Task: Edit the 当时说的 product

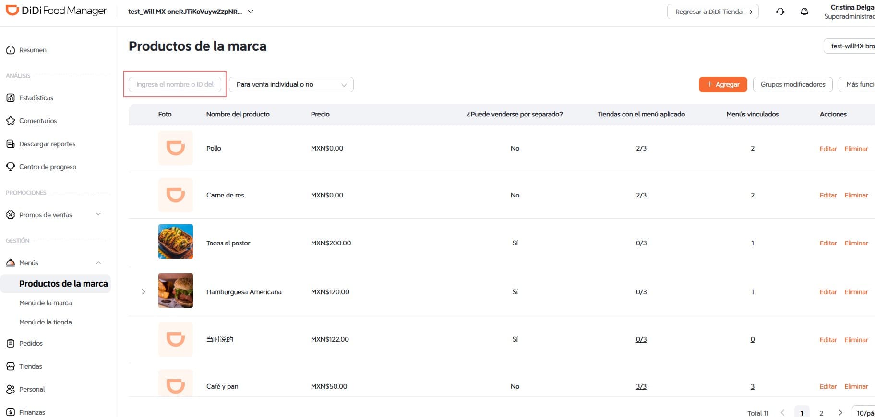Action: (828, 340)
